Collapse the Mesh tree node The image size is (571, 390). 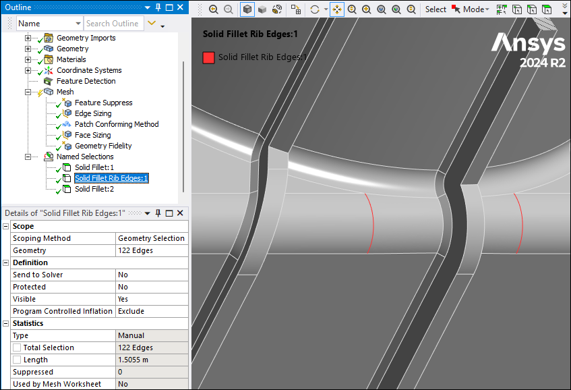coord(28,92)
